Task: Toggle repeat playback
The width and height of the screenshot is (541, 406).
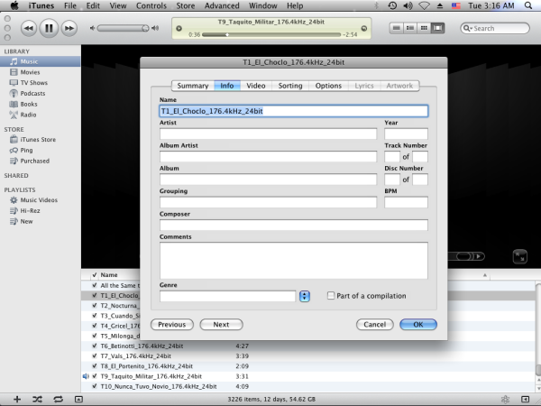Action: point(58,400)
